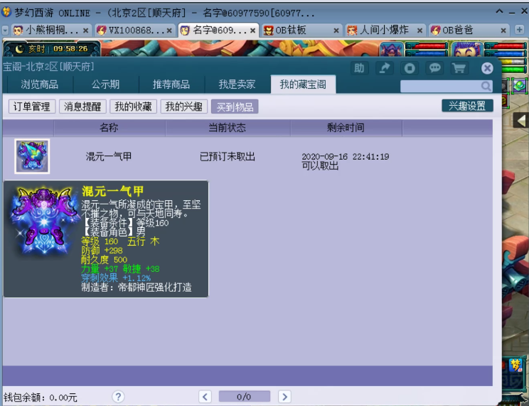The height and width of the screenshot is (406, 529).
Task: Switch to 公示期 tab
Action: click(x=106, y=84)
